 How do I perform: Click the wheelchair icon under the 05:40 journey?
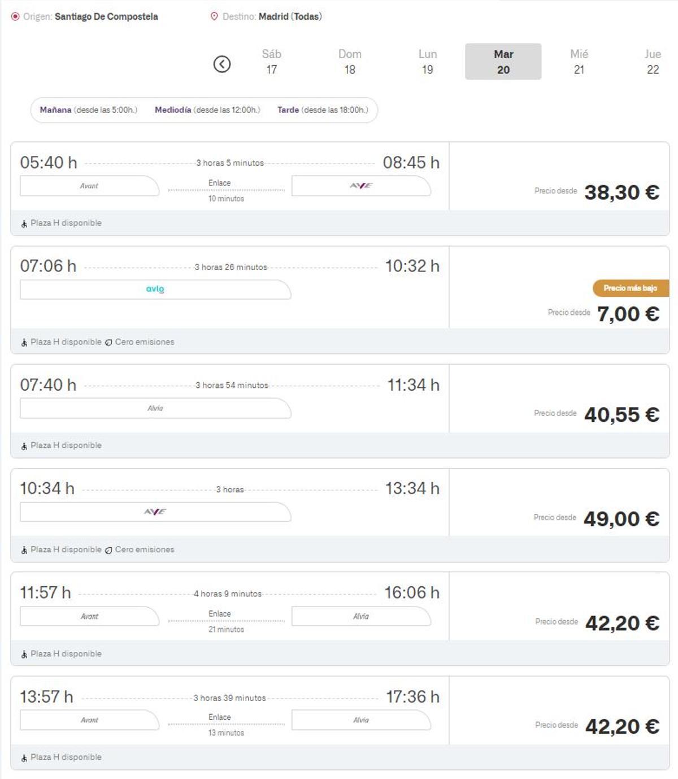coord(24,223)
